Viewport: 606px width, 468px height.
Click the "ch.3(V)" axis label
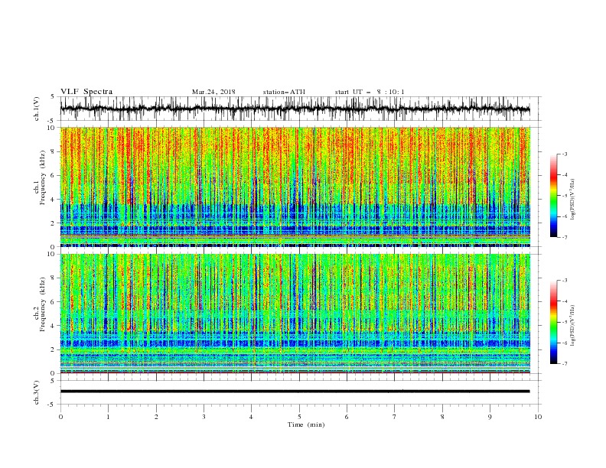37,392
